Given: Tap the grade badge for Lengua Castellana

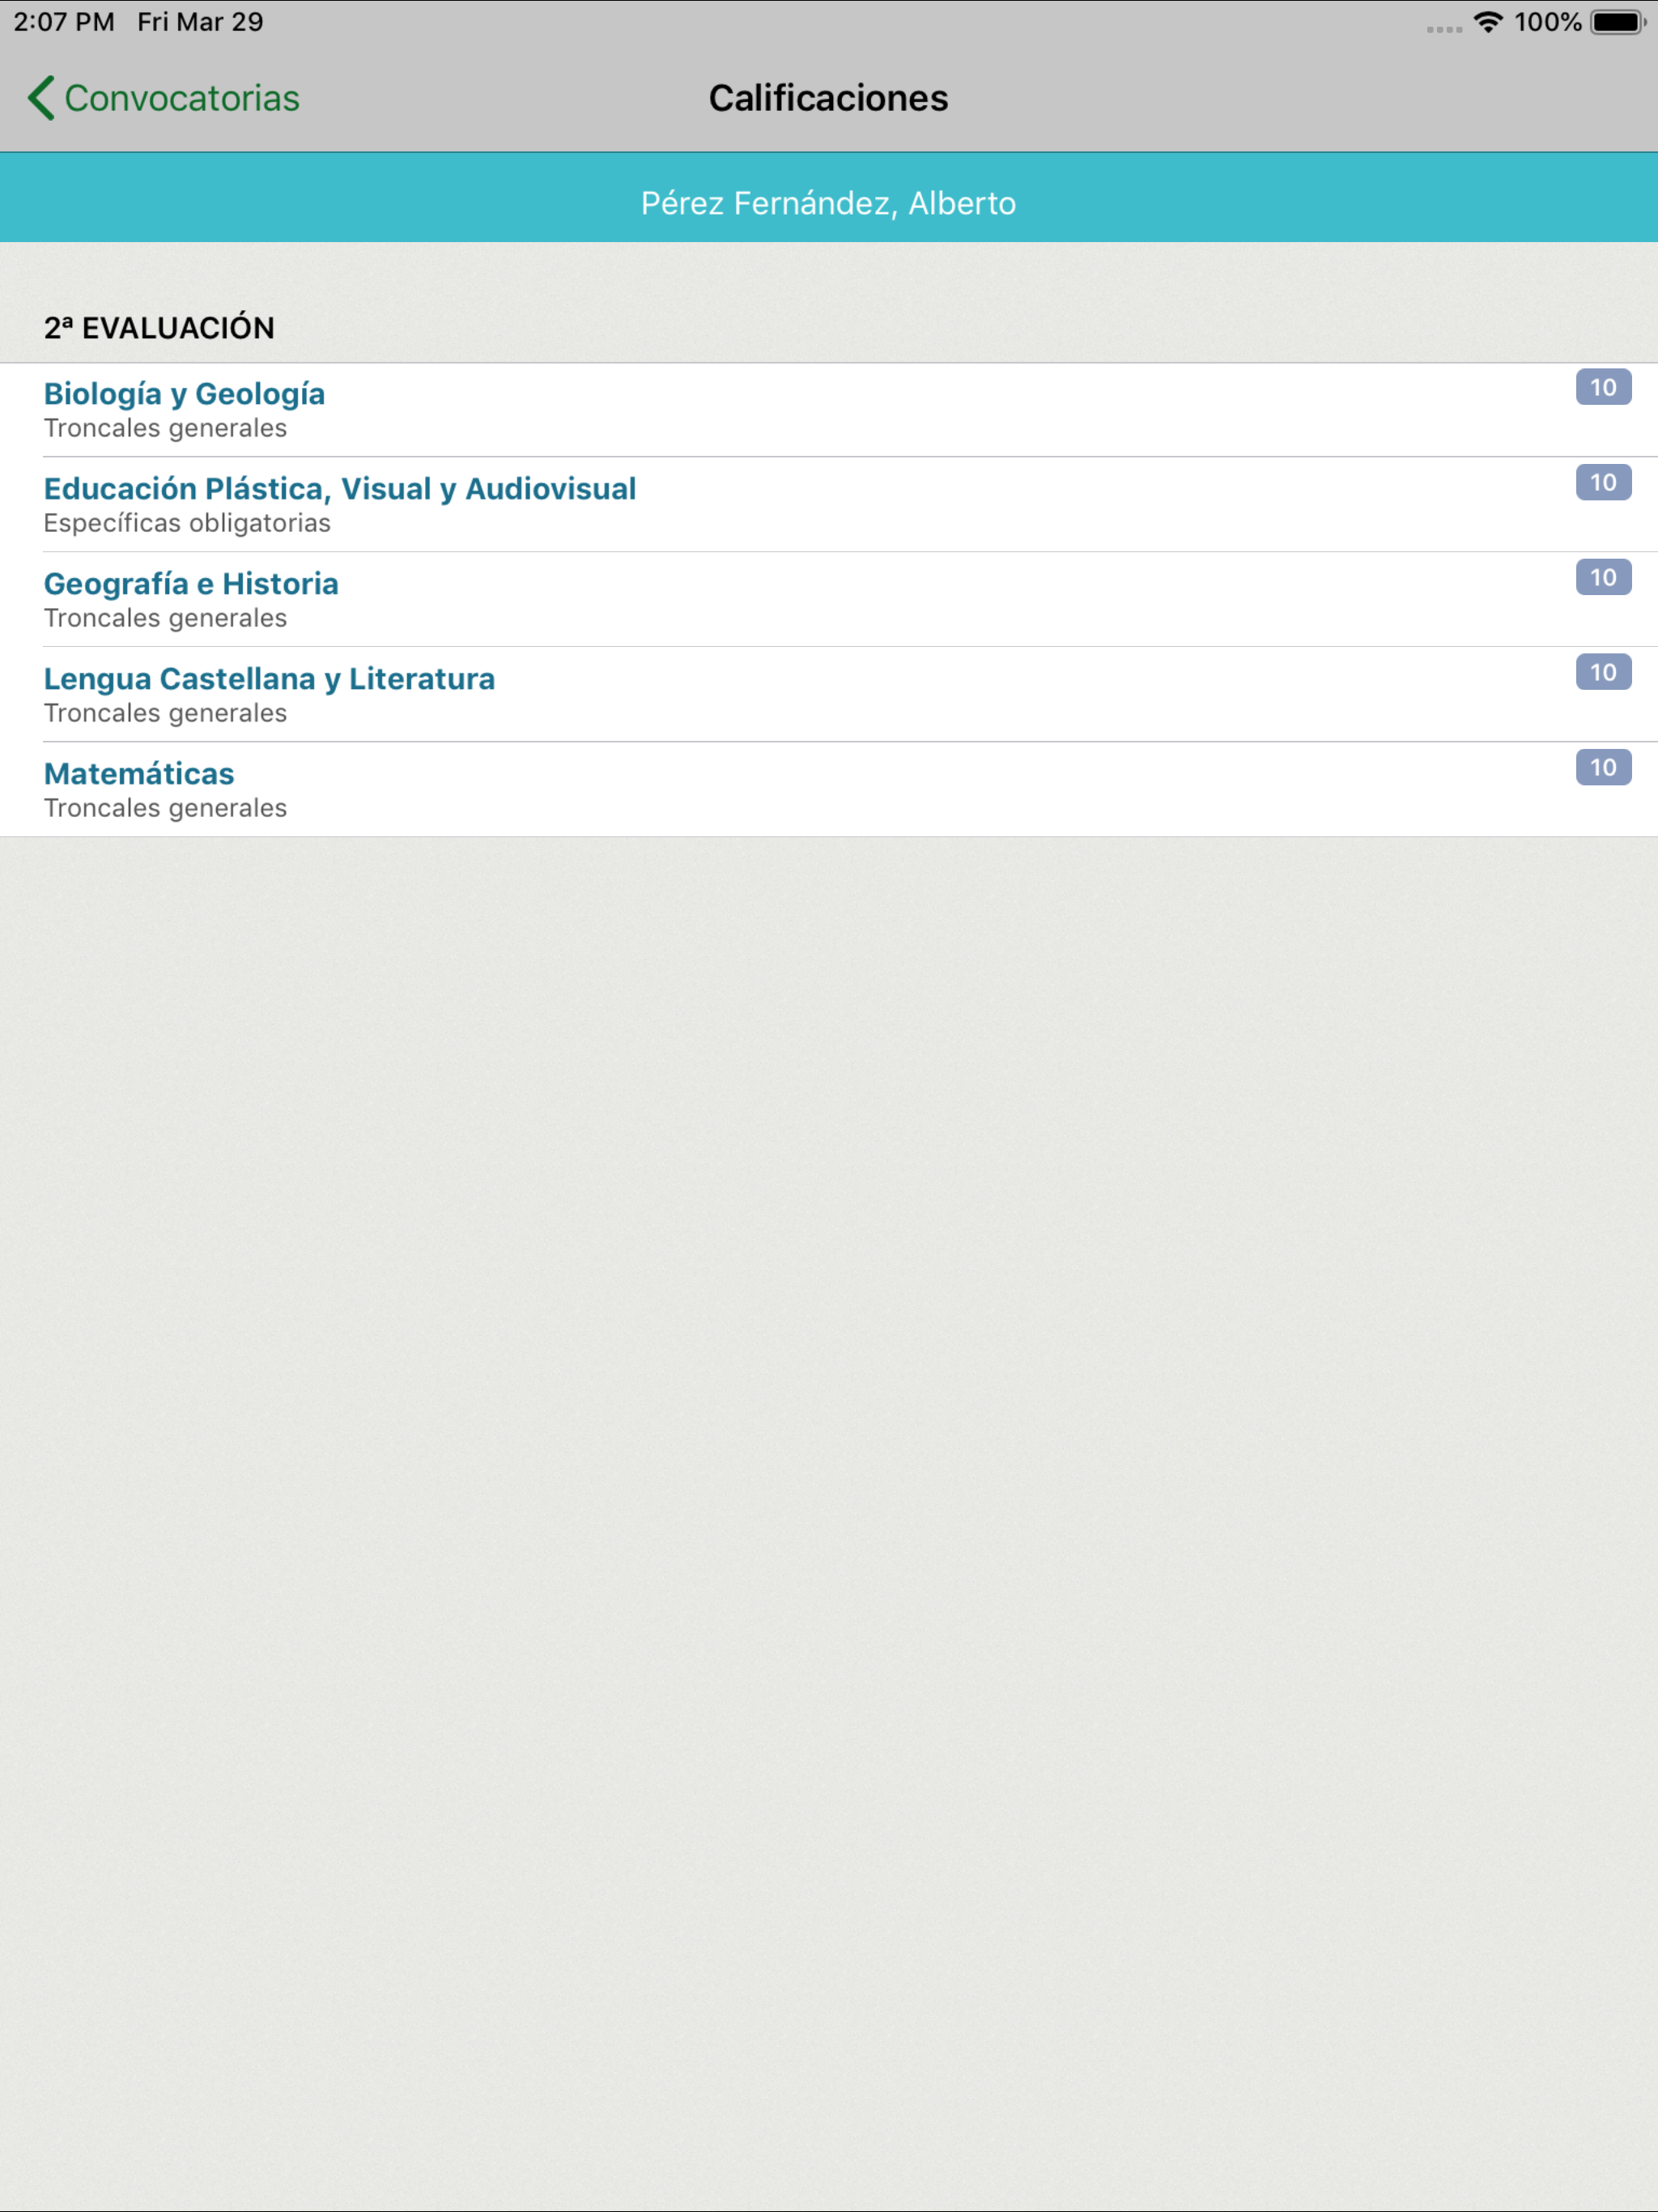Looking at the screenshot, I should [x=1602, y=672].
